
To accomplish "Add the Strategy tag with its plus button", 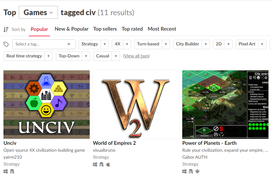I will [105, 44].
